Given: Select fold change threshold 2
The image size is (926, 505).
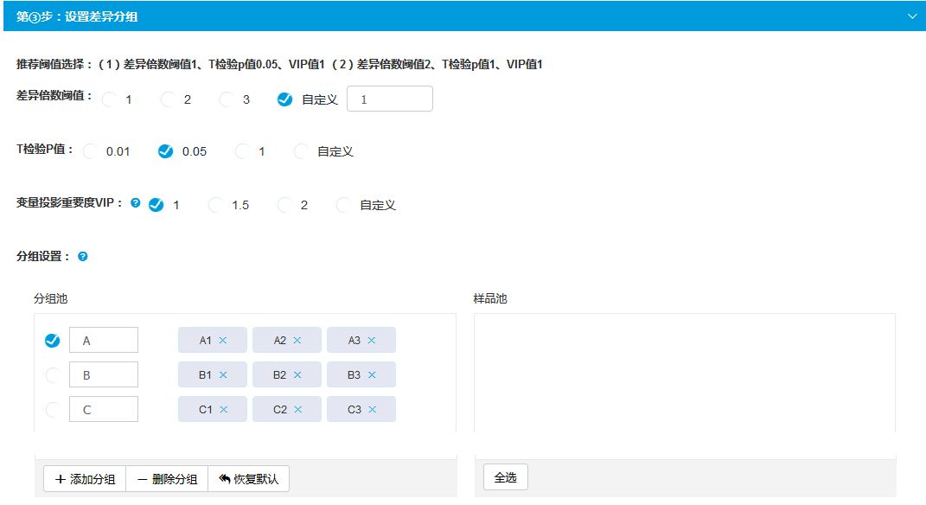Looking at the screenshot, I should [x=169, y=99].
